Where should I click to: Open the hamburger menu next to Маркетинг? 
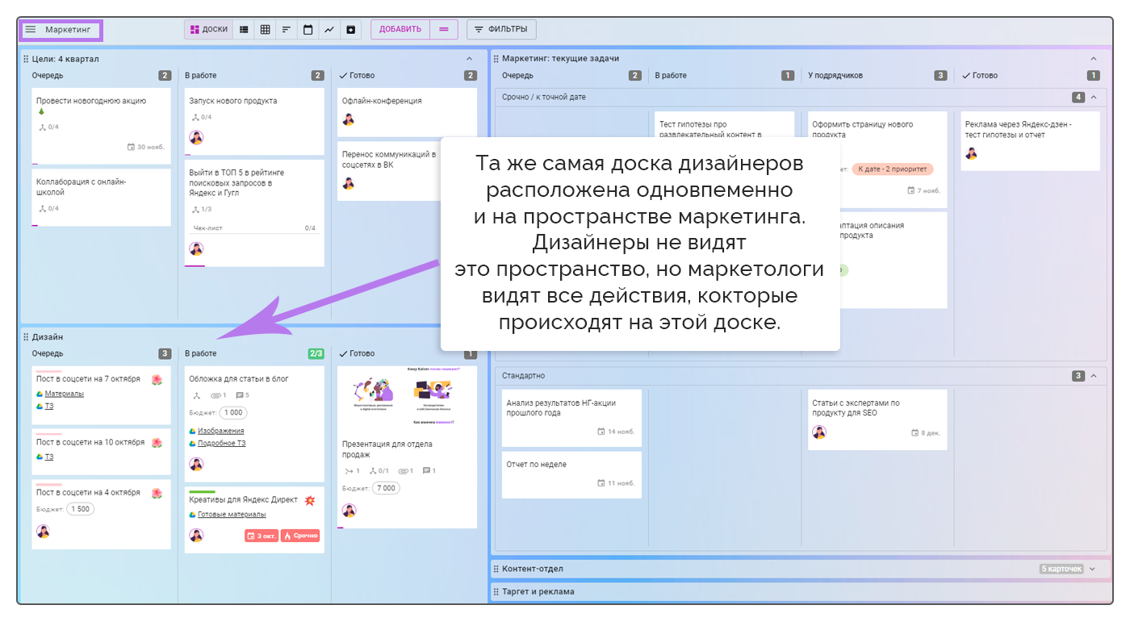[x=31, y=30]
